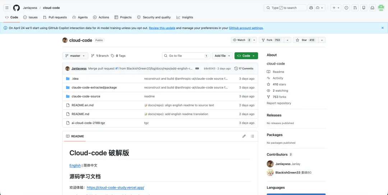
Task: Open the Security and quality tab
Action: click(x=154, y=17)
